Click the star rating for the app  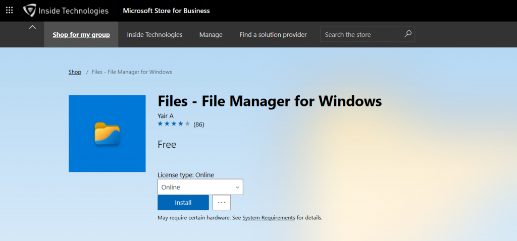(174, 124)
